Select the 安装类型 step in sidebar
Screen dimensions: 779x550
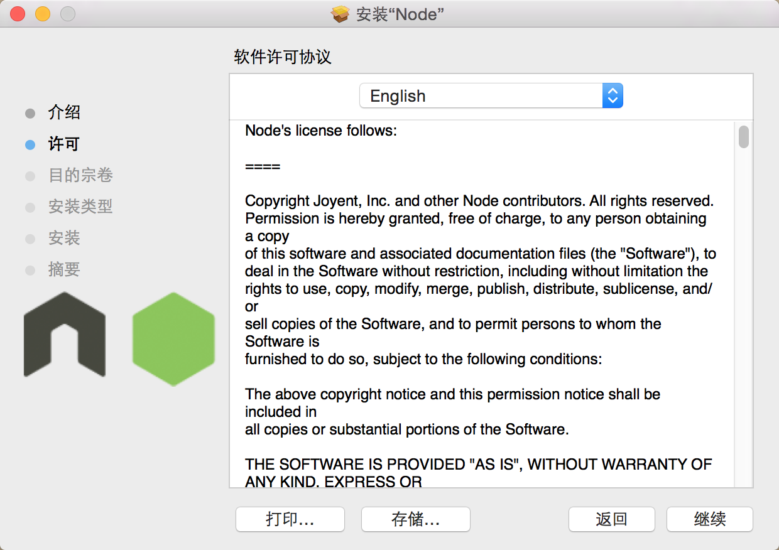click(80, 207)
